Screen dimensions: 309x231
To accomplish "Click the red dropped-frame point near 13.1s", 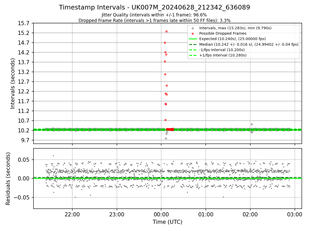I will click(x=165, y=74).
